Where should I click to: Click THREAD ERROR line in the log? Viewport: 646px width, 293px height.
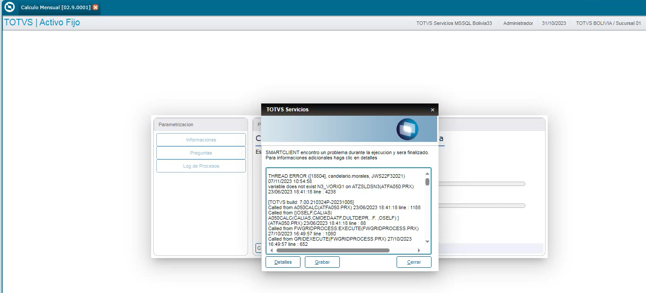click(337, 176)
